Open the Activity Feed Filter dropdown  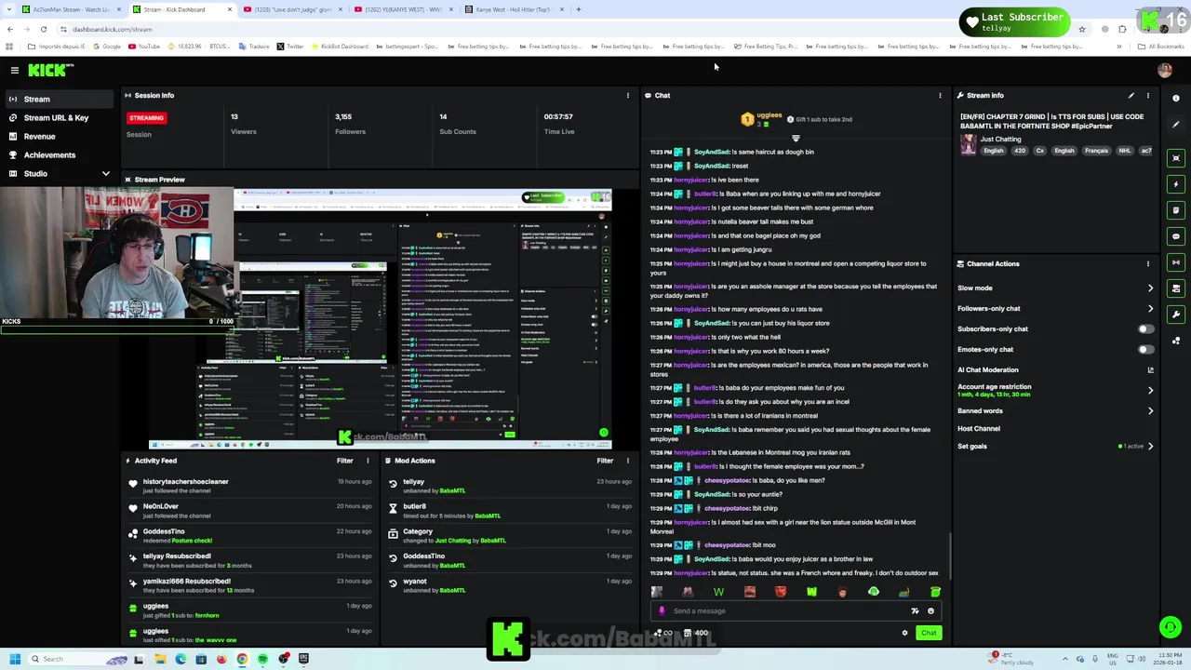(345, 461)
